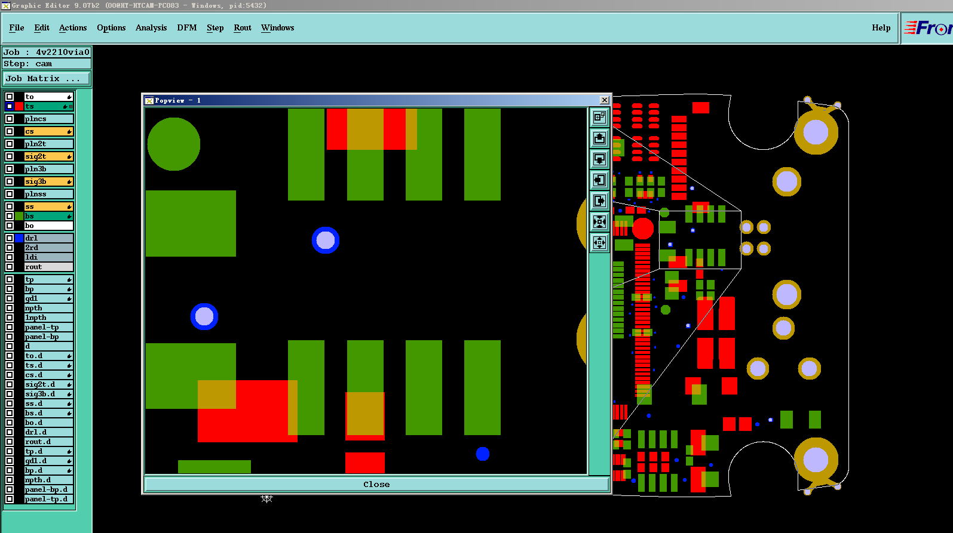Screen dimensions: 953x533
Task: Pan the Popview up with up-arrow icon
Action: pos(599,138)
